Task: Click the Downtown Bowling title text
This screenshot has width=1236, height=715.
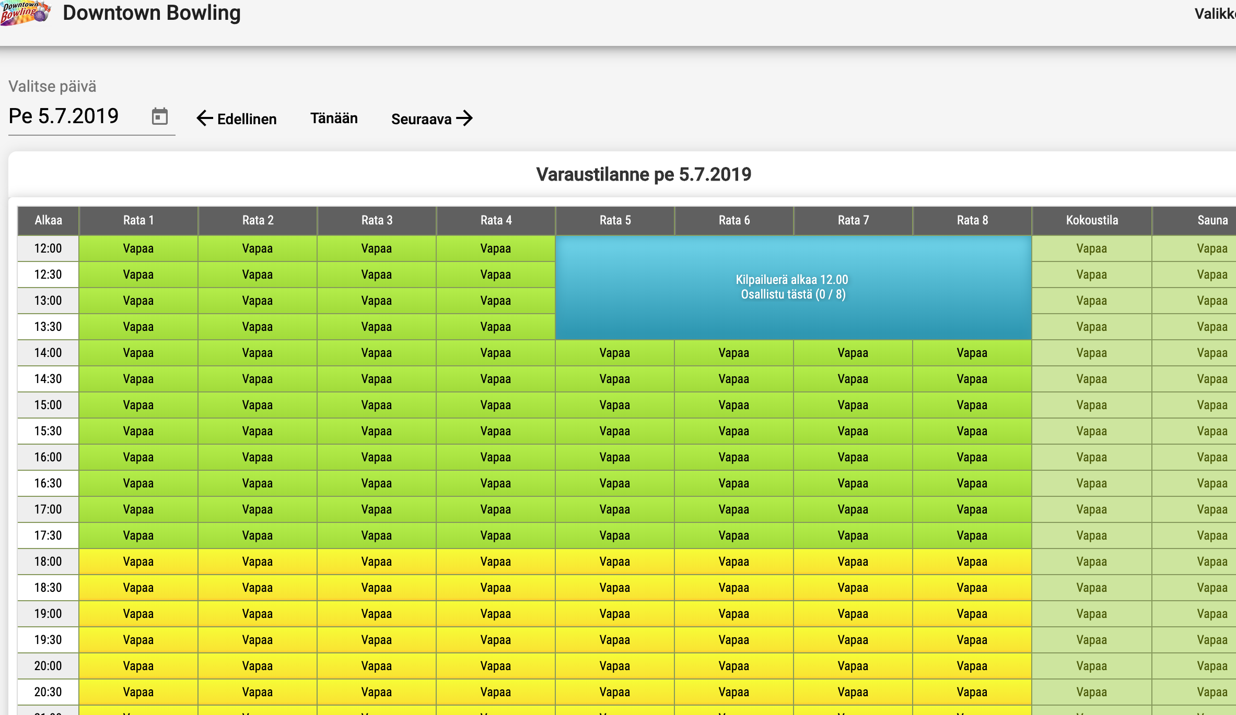Action: (151, 13)
